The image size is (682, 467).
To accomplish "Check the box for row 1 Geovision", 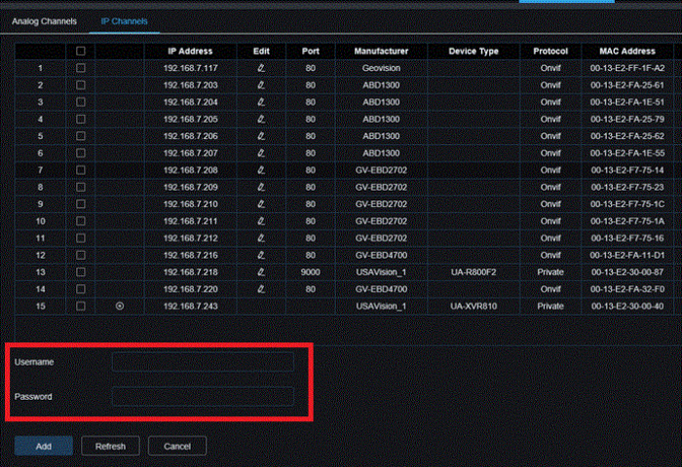I will pyautogui.click(x=81, y=68).
